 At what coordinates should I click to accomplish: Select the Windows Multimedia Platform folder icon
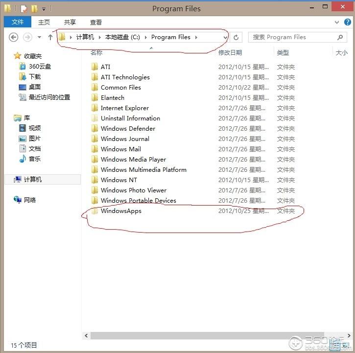point(95,169)
